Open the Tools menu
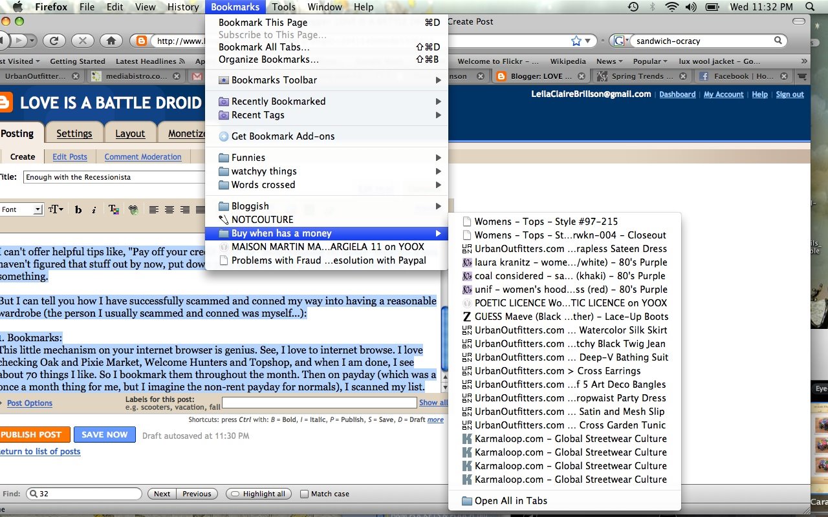 [283, 7]
